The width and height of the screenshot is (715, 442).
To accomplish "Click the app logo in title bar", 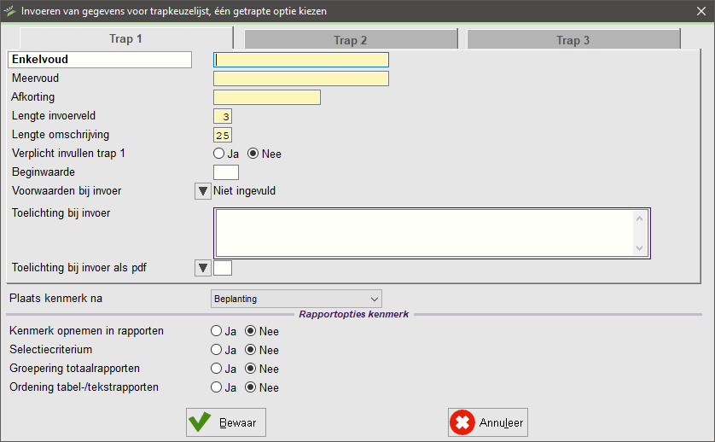I will click(10, 11).
